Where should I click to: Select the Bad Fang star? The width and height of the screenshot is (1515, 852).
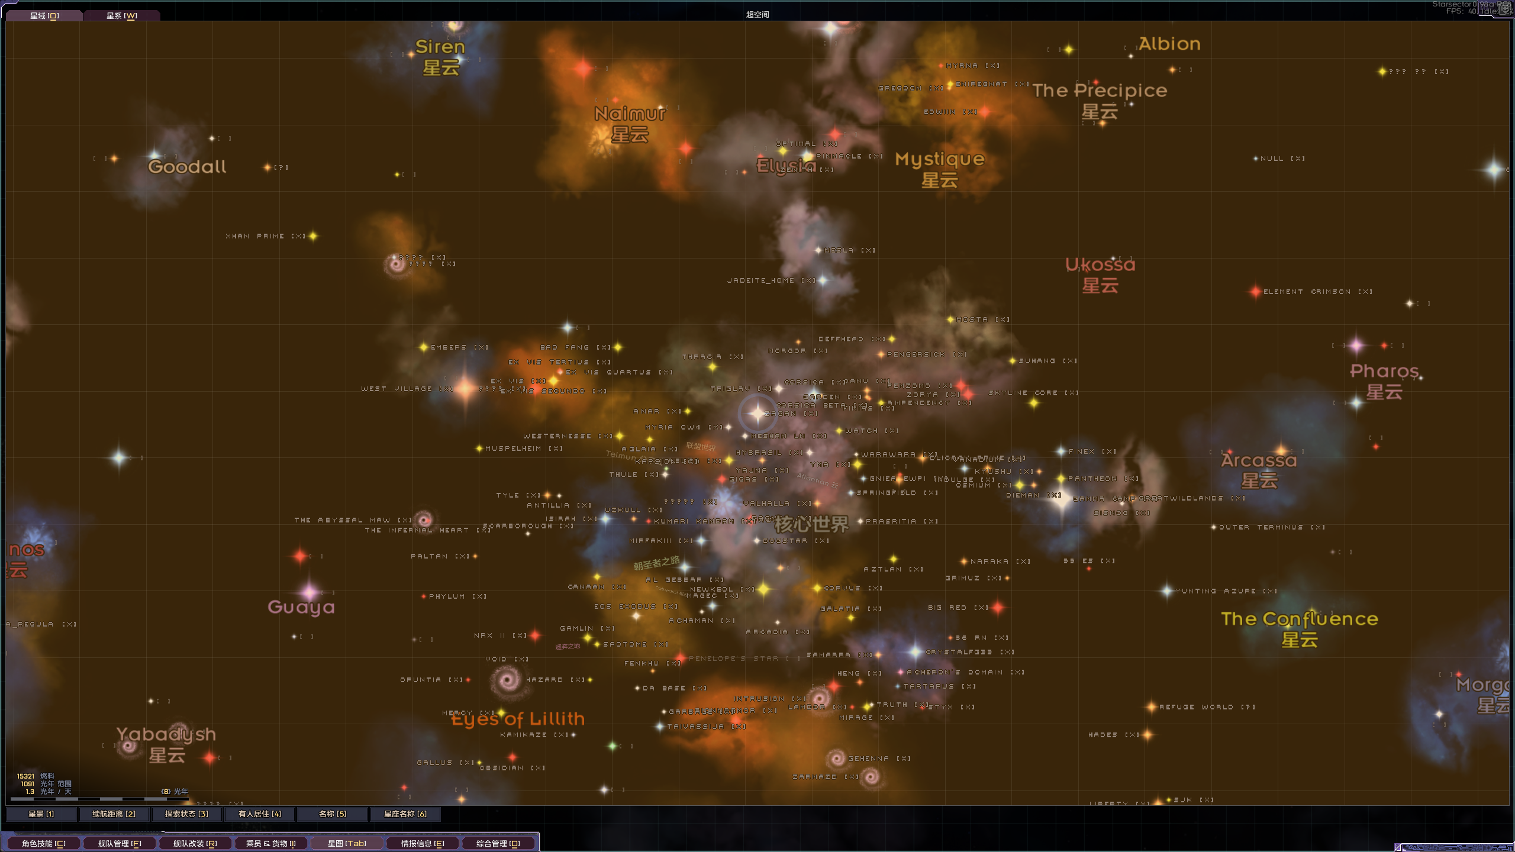618,347
